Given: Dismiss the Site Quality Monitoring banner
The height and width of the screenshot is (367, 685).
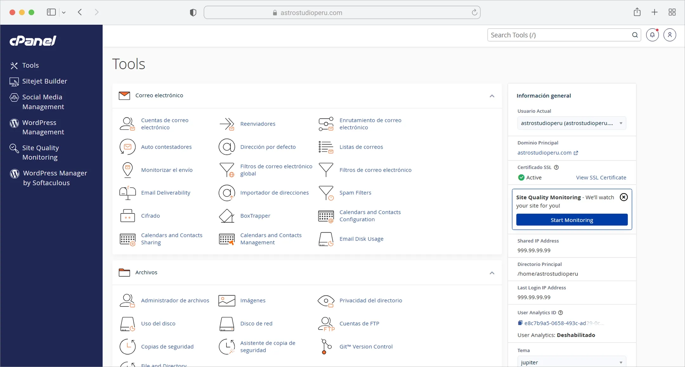Looking at the screenshot, I should [623, 197].
